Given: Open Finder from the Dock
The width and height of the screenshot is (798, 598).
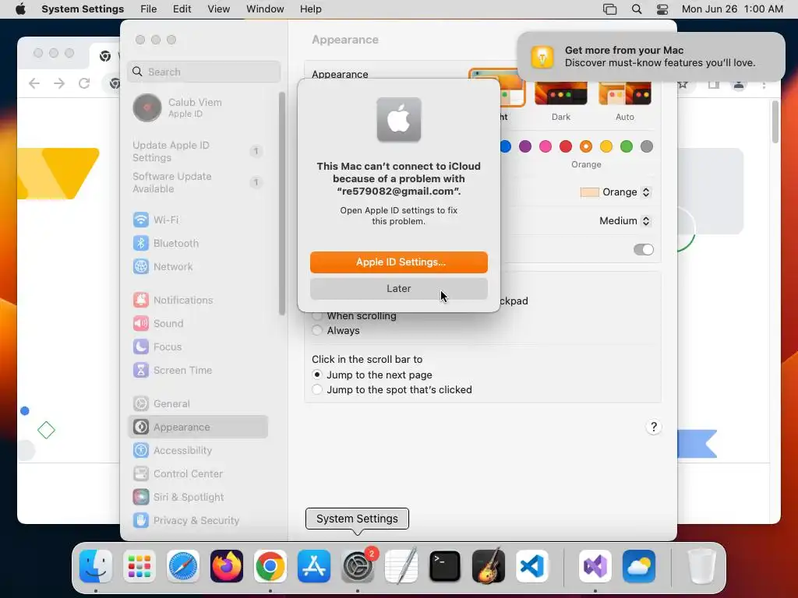Looking at the screenshot, I should (96, 566).
